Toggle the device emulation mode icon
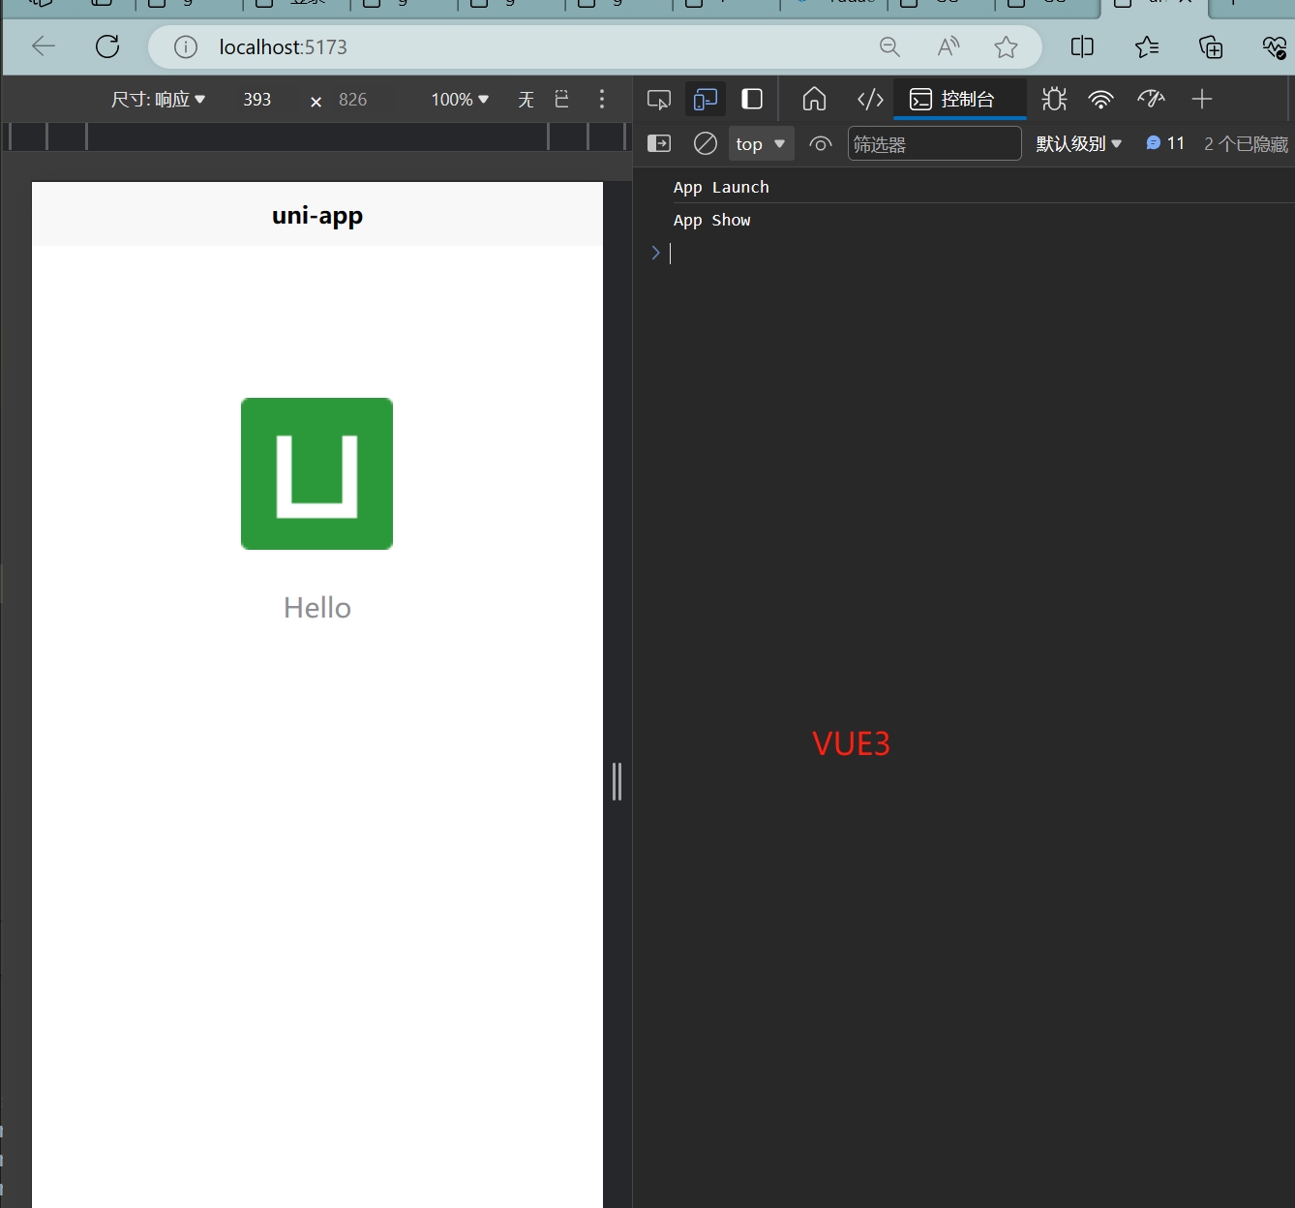The height and width of the screenshot is (1208, 1295). point(706,99)
